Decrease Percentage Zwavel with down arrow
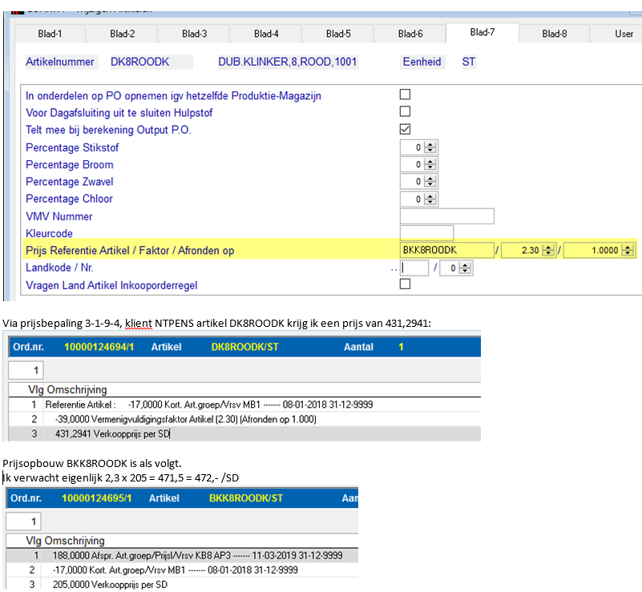 tap(430, 184)
